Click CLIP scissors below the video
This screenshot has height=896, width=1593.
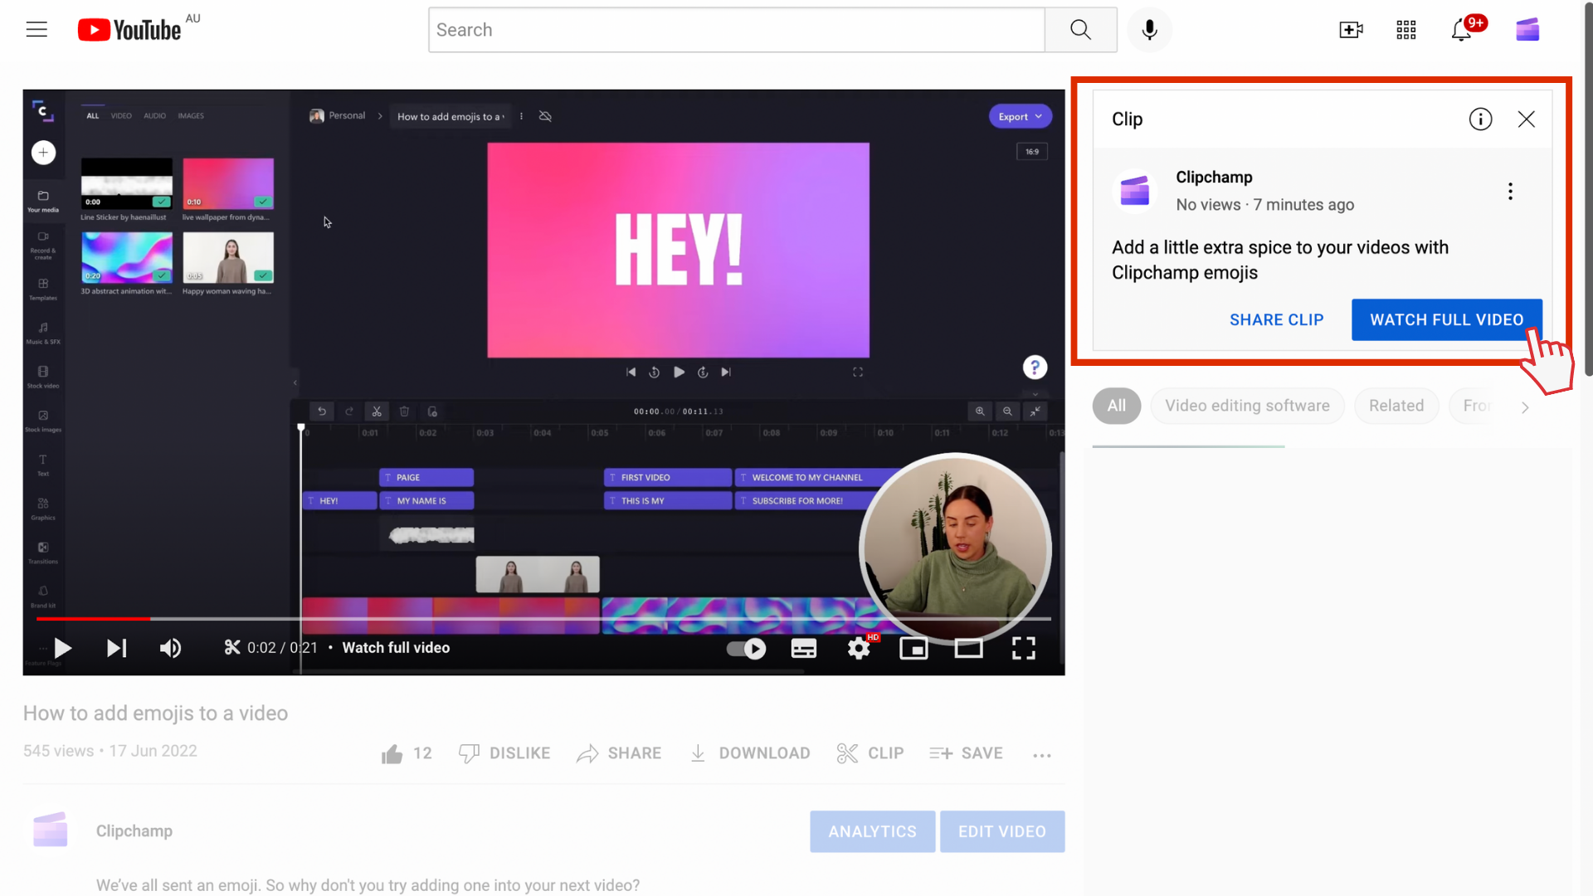(x=870, y=753)
